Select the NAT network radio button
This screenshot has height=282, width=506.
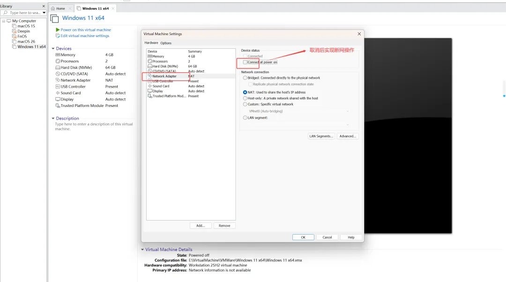[x=245, y=92]
